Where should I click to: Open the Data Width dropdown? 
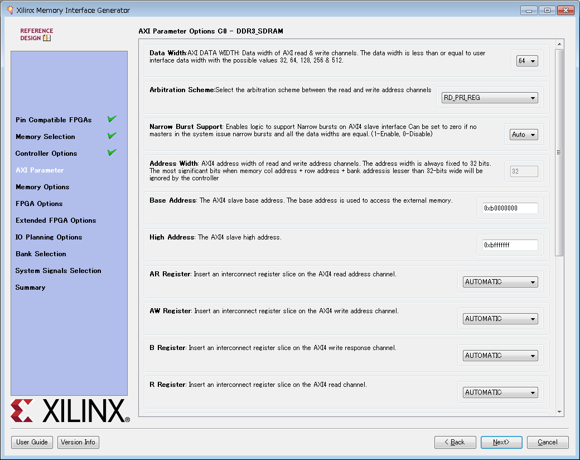pyautogui.click(x=527, y=61)
